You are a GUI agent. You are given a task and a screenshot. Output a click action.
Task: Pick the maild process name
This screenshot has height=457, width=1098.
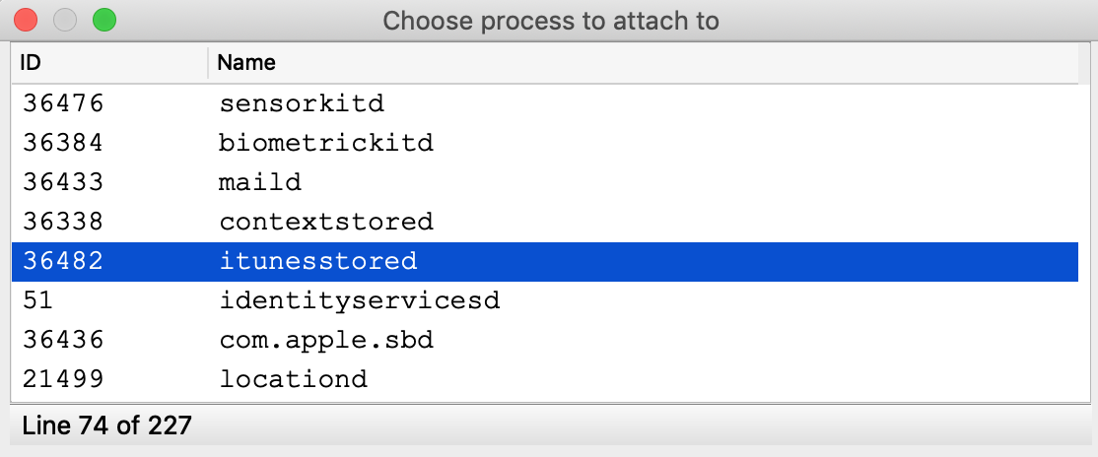pos(260,182)
